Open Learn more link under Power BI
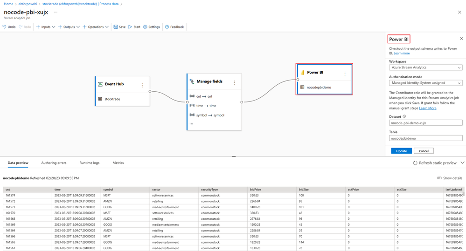Image resolution: width=466 pixels, height=251 pixels. 402,54
